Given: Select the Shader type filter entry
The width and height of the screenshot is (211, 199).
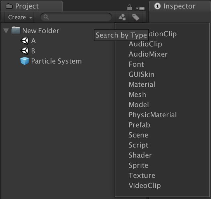Looking at the screenshot, I should pyautogui.click(x=140, y=155).
